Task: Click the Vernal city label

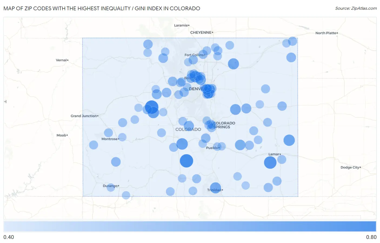Action: pyautogui.click(x=62, y=60)
